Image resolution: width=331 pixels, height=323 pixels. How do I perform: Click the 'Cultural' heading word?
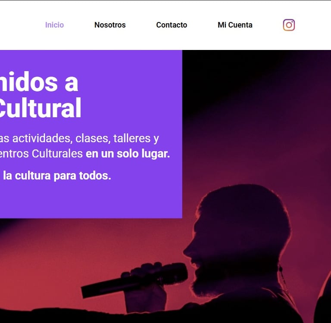(x=40, y=108)
